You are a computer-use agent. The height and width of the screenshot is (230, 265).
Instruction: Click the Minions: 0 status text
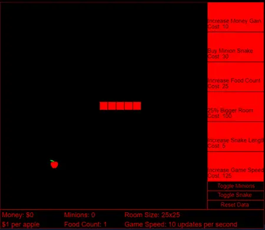[x=79, y=215]
